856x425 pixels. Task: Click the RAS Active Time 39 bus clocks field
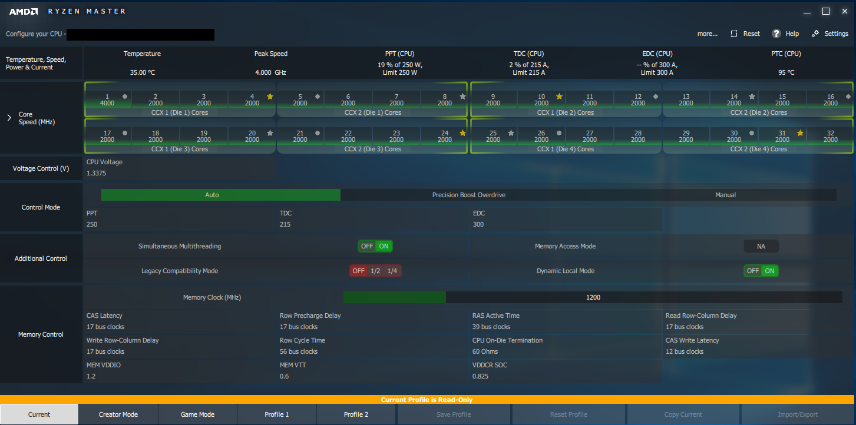[x=567, y=321]
